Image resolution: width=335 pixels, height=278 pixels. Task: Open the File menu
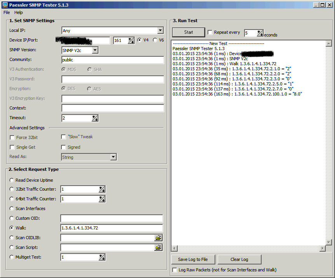point(7,12)
